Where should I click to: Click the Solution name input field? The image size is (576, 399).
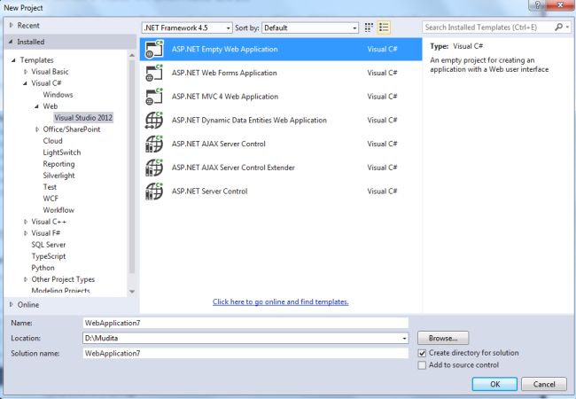pyautogui.click(x=245, y=353)
